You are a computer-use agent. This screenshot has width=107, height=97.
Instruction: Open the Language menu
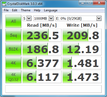click(x=51, y=10)
